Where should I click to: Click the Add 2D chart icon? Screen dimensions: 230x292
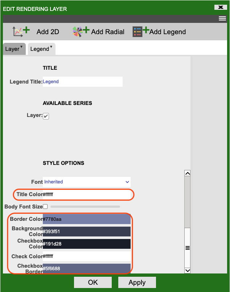pos(21,32)
